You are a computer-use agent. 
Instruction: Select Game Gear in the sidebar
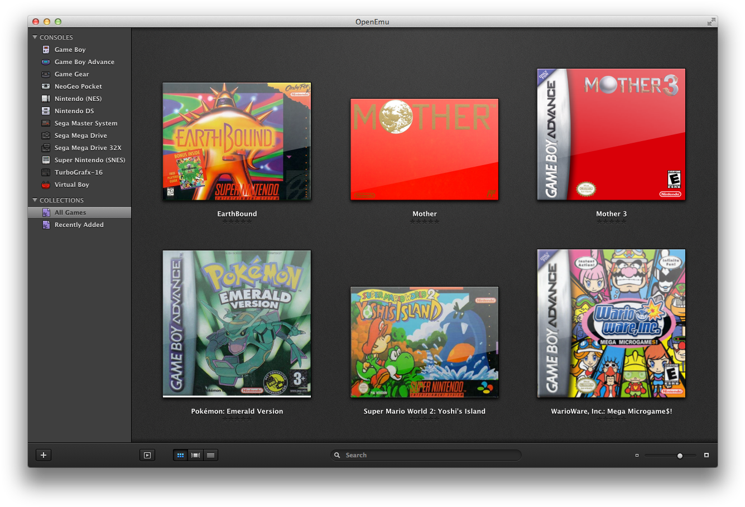point(79,74)
